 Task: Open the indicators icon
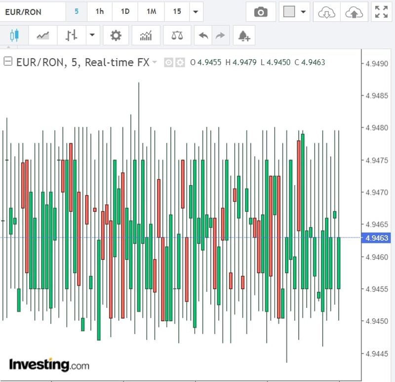pyautogui.click(x=146, y=36)
